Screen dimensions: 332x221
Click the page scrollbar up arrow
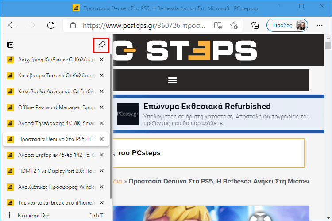[x=328, y=38]
